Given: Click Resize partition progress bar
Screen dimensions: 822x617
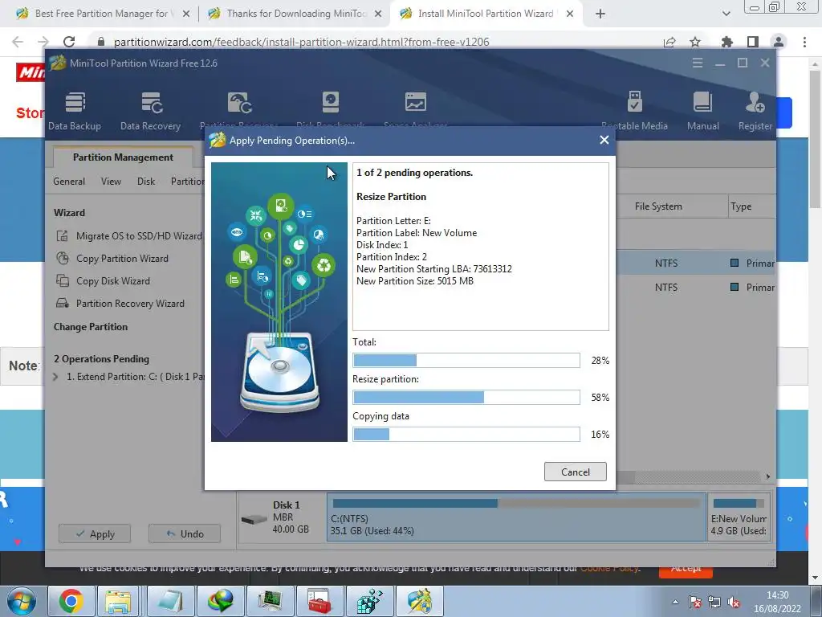Looking at the screenshot, I should click(x=466, y=397).
